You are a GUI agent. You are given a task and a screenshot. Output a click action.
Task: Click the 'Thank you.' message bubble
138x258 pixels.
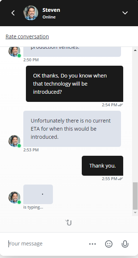[x=102, y=166]
